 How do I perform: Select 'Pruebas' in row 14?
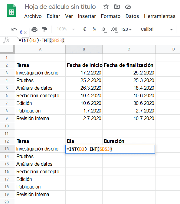tap(40, 156)
